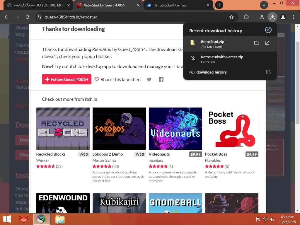Viewport: 300px width, 225px height.
Task: Visit author resnijars' page
Action: [x=156, y=160]
